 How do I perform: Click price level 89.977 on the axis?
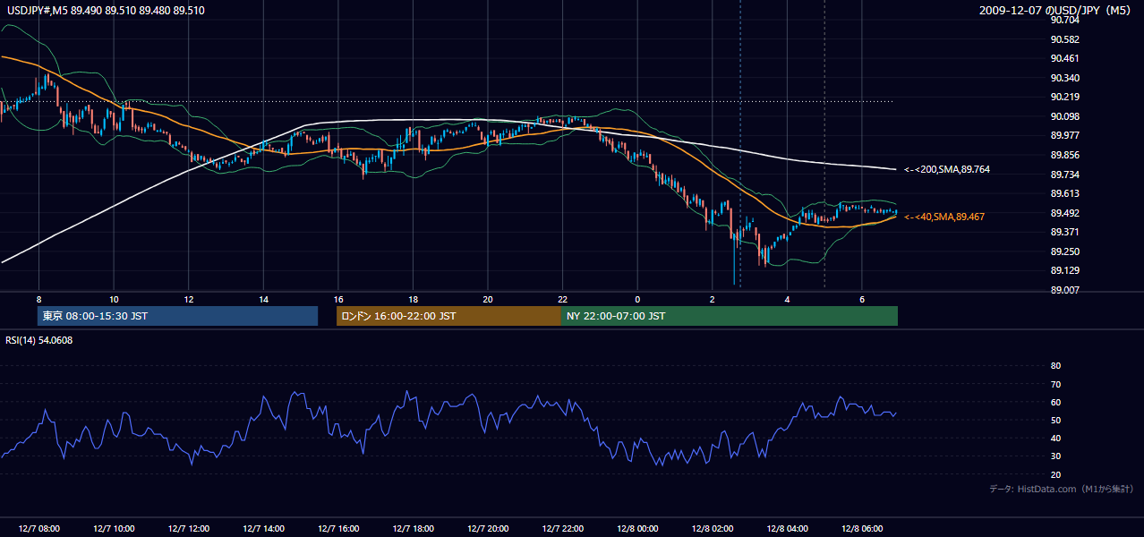[1064, 135]
